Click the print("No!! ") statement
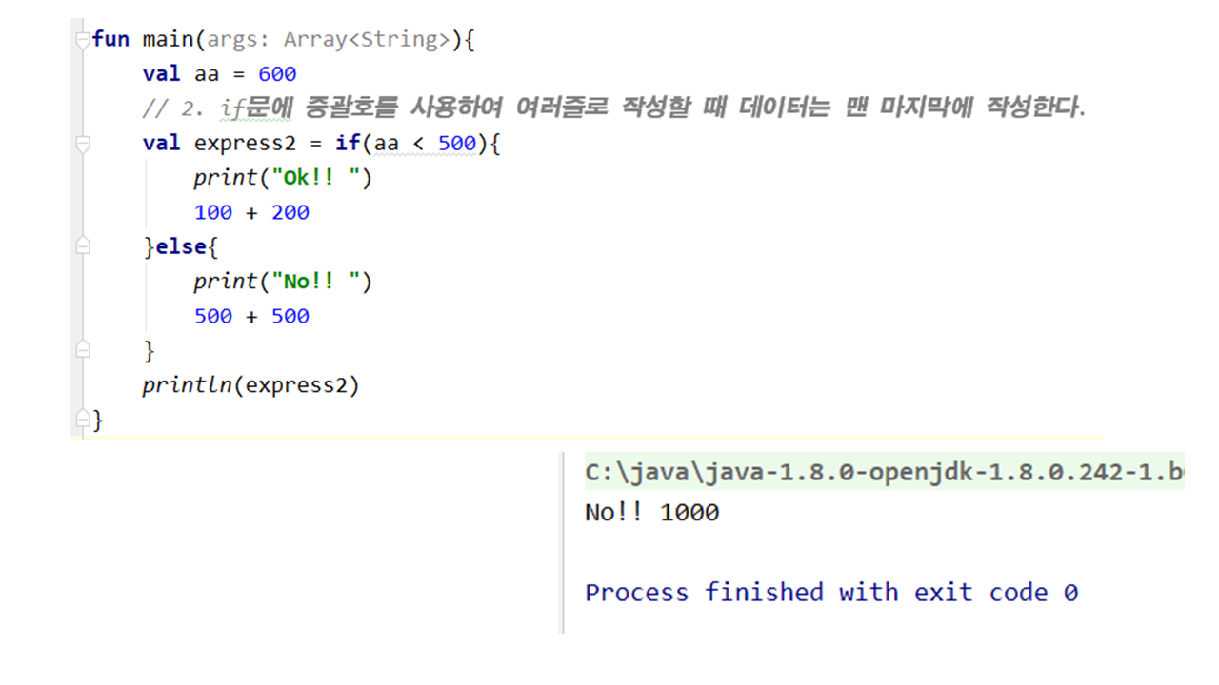The width and height of the screenshot is (1219, 685). click(x=282, y=282)
